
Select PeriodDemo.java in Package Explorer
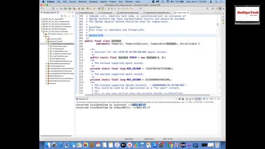click(58, 59)
